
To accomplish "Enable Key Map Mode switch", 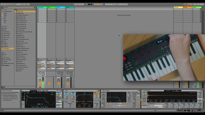I will pos(189,4).
